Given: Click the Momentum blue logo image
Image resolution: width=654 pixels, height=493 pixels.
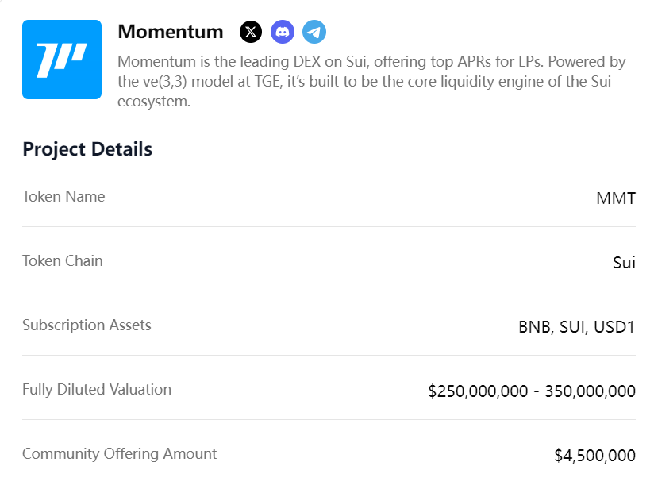Looking at the screenshot, I should click(x=62, y=60).
